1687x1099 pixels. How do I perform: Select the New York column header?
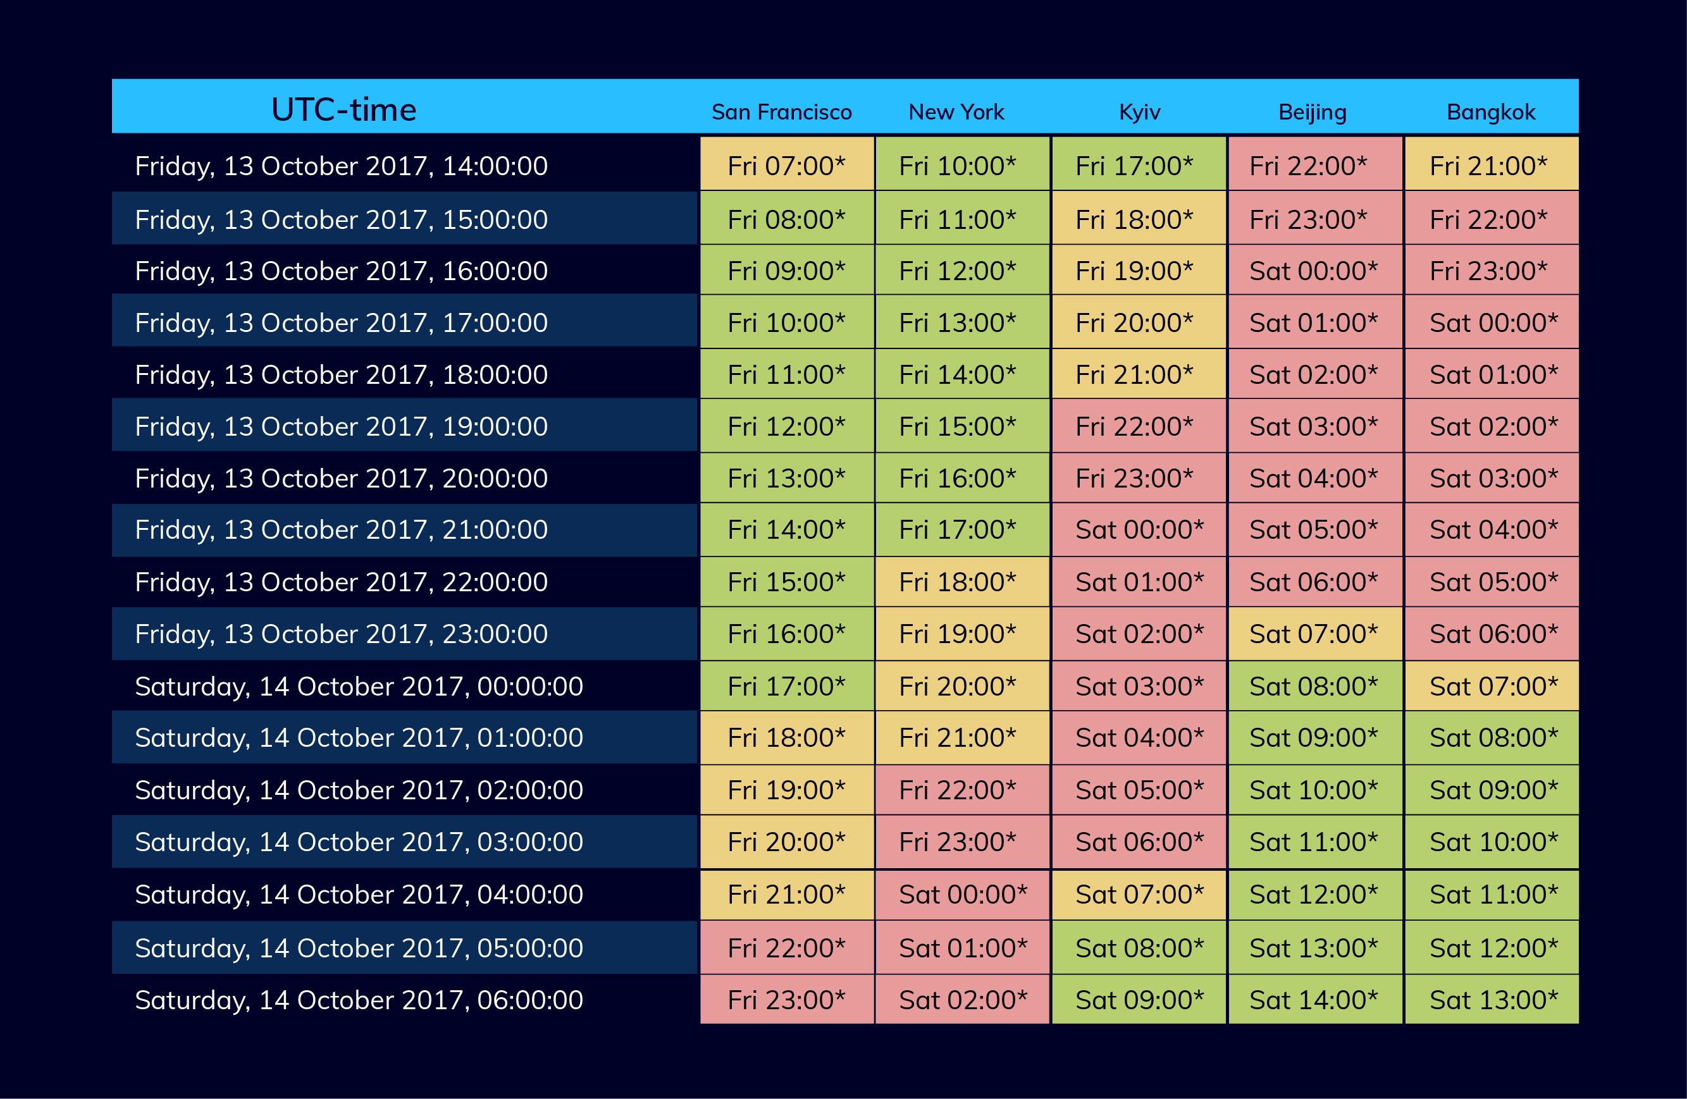[x=956, y=112]
